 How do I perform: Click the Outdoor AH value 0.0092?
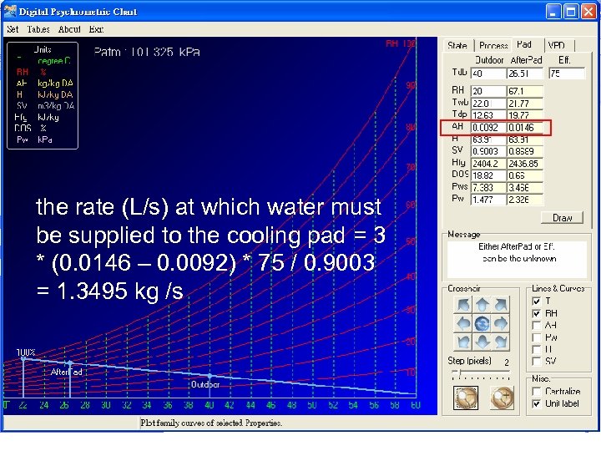point(488,127)
